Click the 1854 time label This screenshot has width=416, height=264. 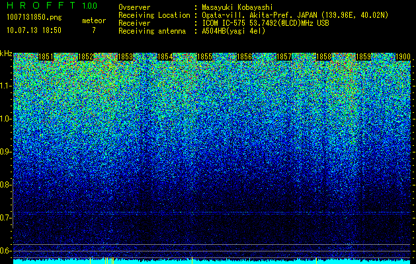165,57
